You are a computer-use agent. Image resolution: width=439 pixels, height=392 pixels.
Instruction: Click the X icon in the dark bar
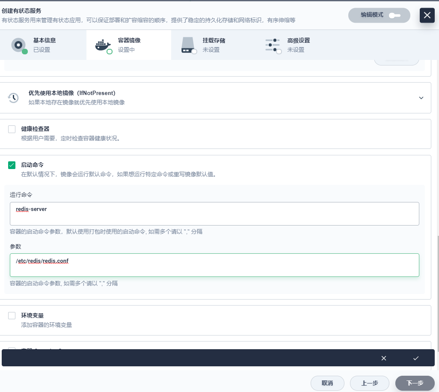pyautogui.click(x=384, y=358)
